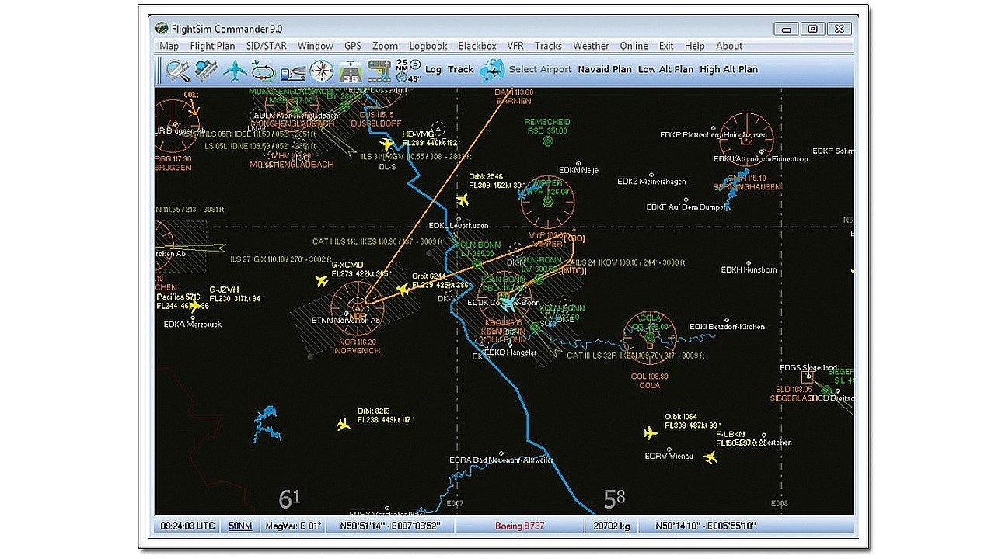Click the compass rose toolbar icon

click(x=321, y=71)
